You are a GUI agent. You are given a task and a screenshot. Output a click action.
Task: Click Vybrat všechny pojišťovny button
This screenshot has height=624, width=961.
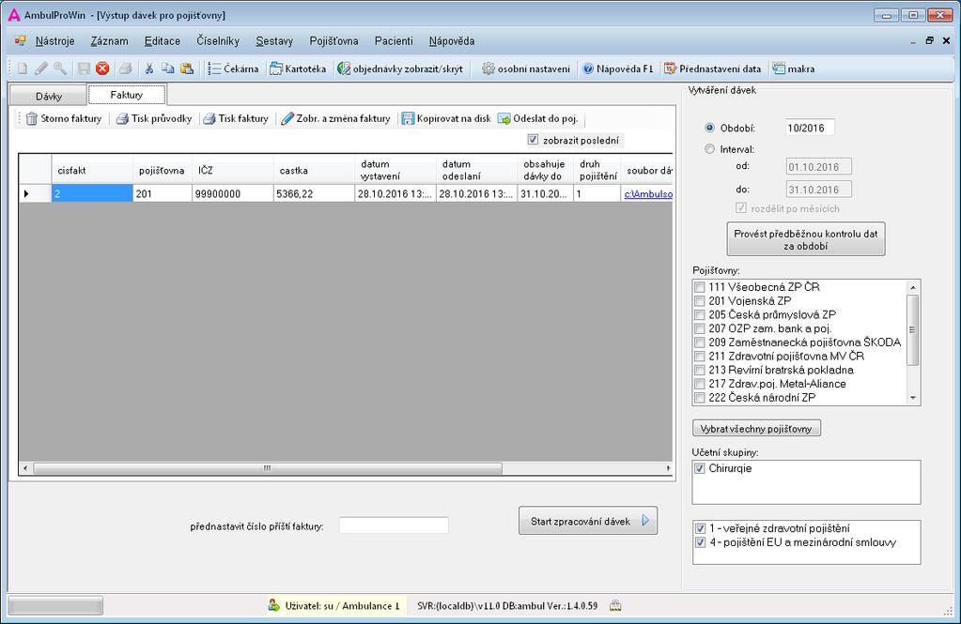pos(756,429)
